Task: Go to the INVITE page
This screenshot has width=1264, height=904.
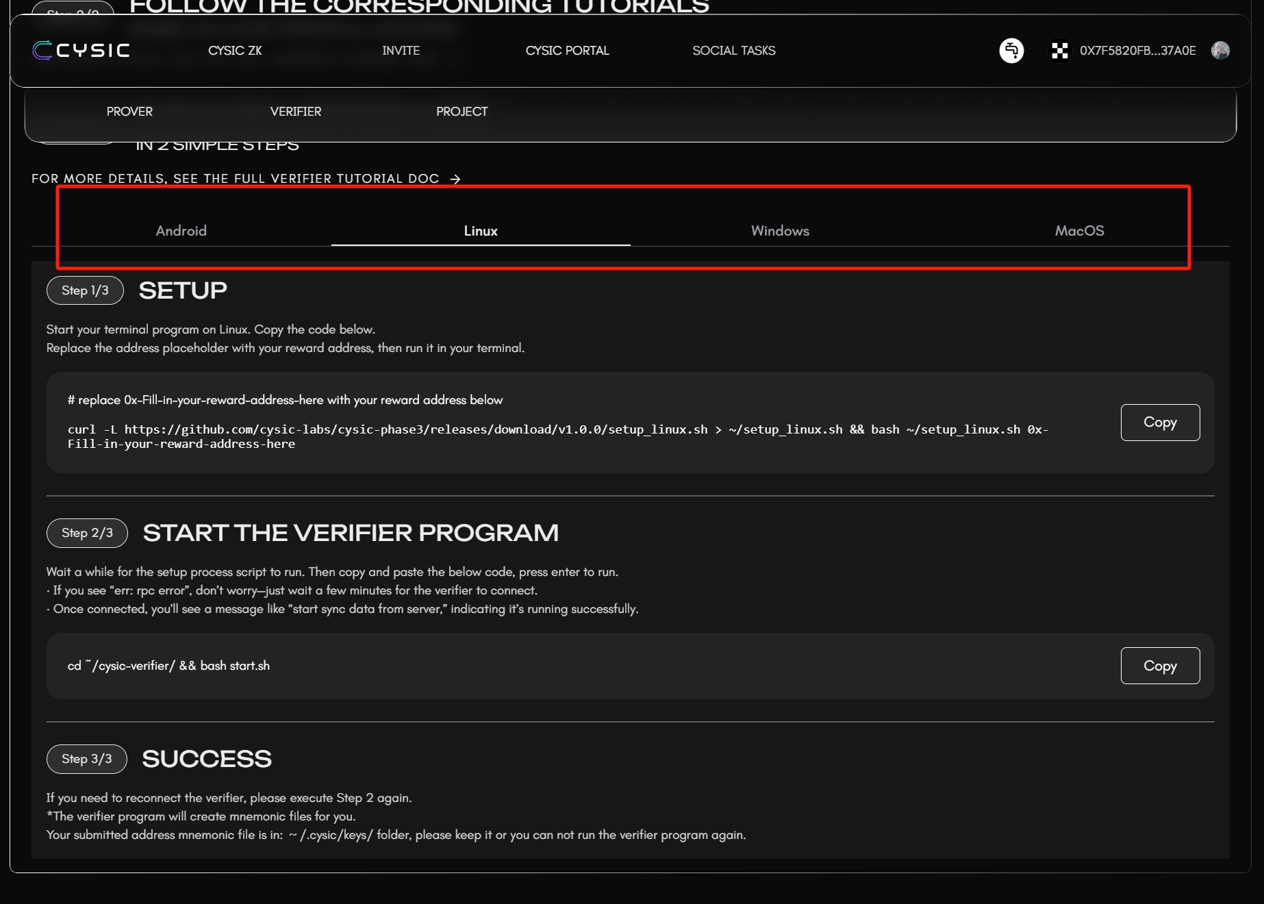Action: coord(401,51)
